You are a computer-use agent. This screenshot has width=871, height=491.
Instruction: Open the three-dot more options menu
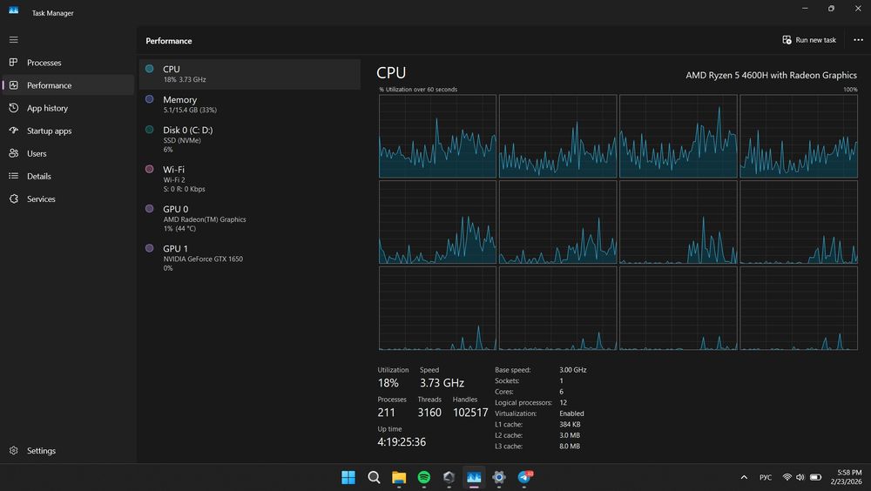click(x=858, y=40)
